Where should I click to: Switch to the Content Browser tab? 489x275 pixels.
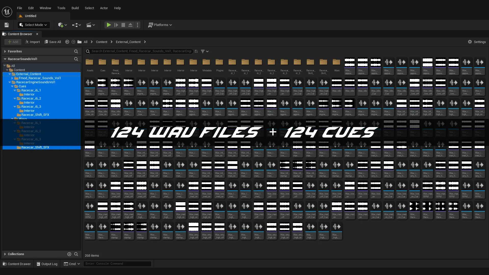(x=20, y=34)
